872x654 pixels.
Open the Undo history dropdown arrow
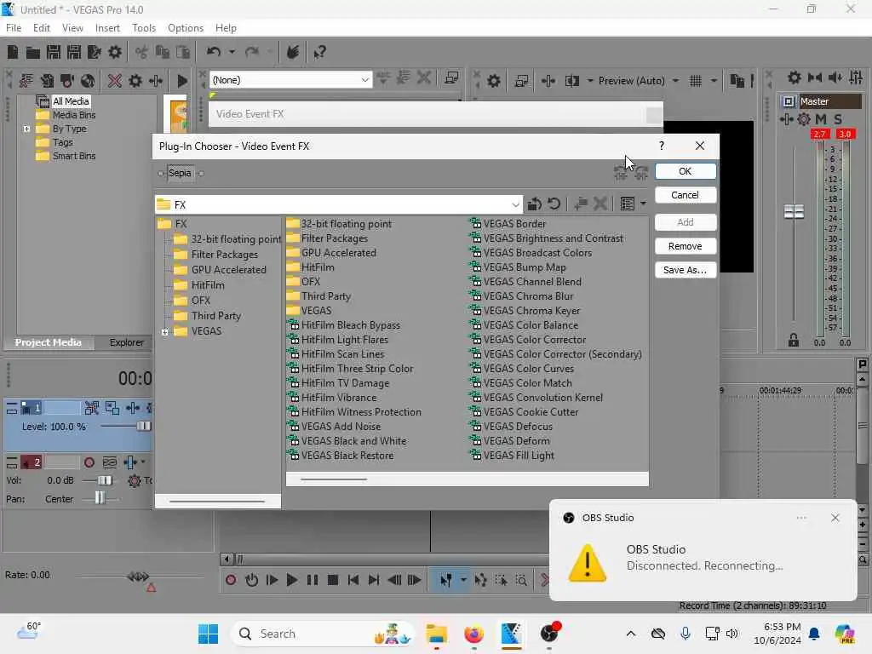232,52
